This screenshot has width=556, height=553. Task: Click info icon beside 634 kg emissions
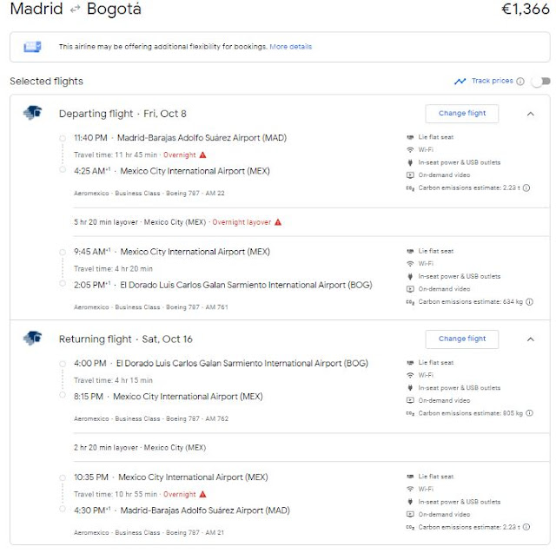pyautogui.click(x=529, y=302)
